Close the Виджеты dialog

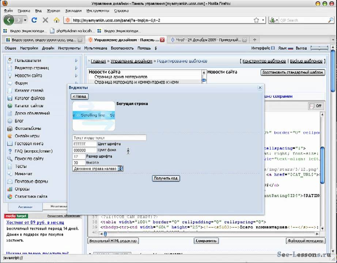(260, 88)
